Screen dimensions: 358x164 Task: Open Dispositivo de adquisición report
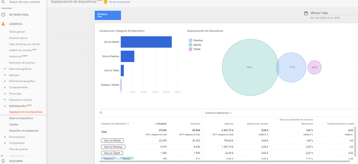(24, 131)
